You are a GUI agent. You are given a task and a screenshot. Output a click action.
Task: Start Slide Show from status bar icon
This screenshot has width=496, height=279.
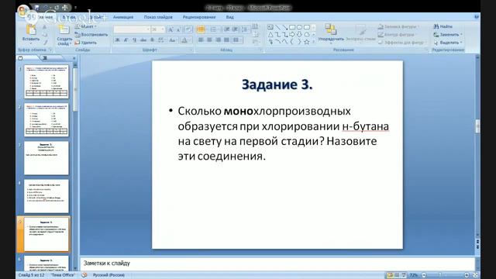[x=404, y=275]
